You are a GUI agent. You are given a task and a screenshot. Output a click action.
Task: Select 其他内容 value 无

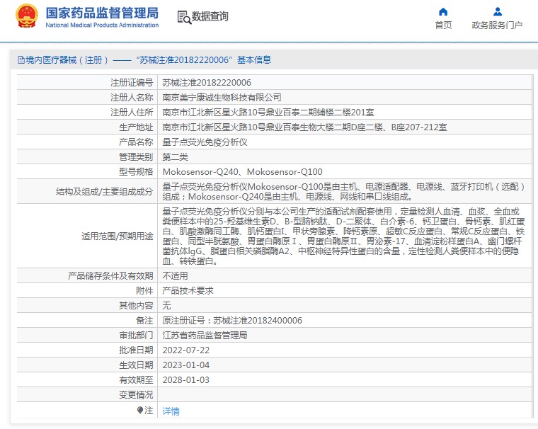pyautogui.click(x=166, y=305)
